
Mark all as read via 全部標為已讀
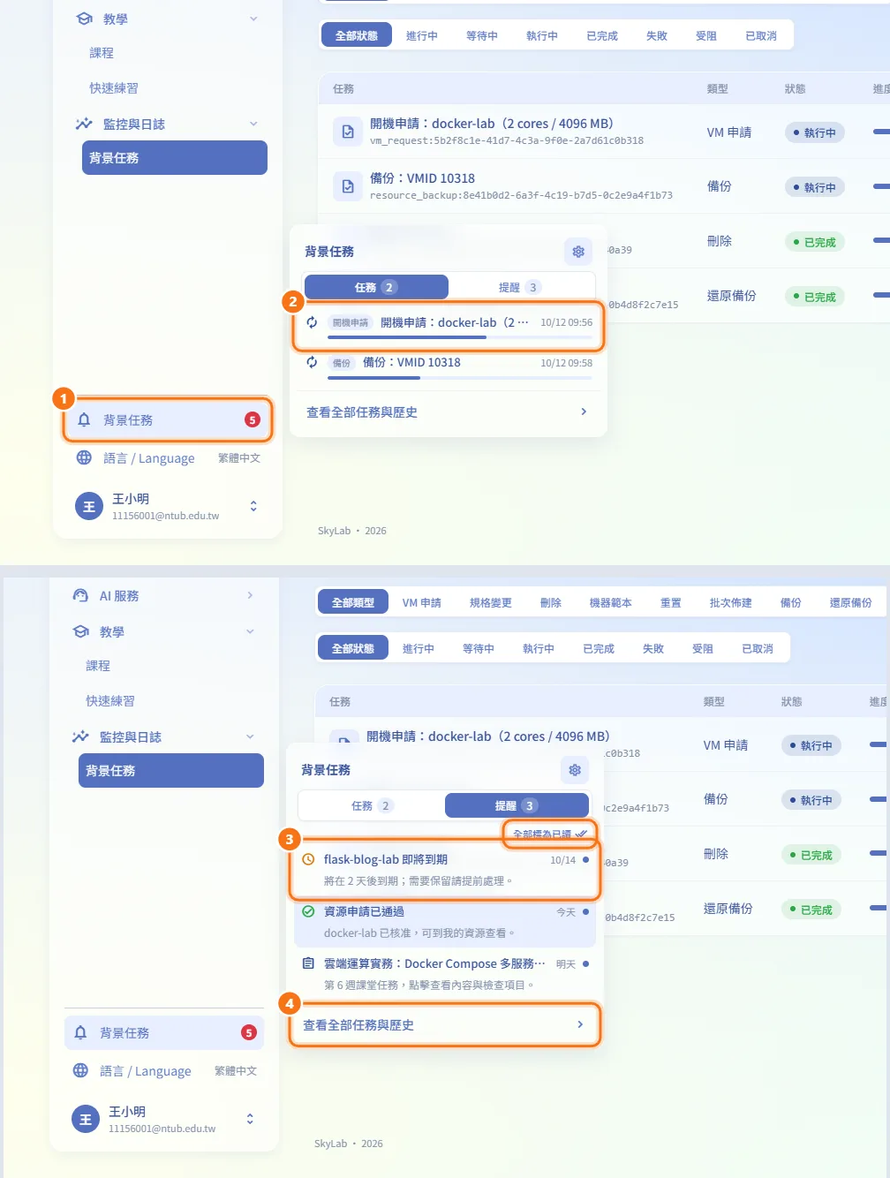pos(549,834)
